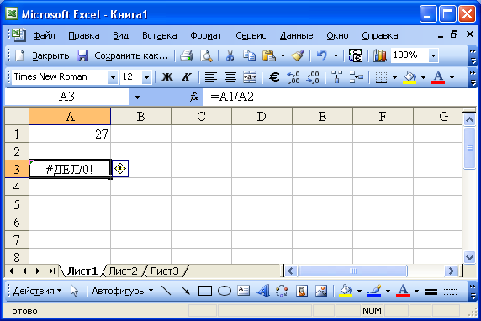
Task: Click Сохранить как... button
Action: tap(131, 55)
